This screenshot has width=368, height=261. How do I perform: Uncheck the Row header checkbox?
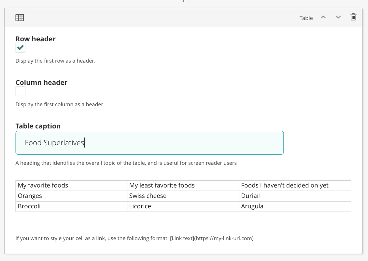(x=21, y=47)
